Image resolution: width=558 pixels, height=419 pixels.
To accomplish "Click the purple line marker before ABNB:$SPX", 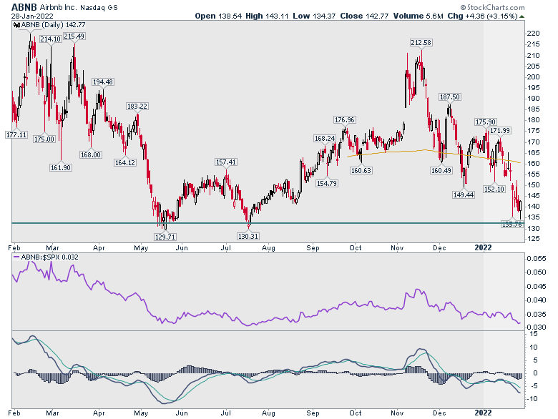I will click(16, 257).
